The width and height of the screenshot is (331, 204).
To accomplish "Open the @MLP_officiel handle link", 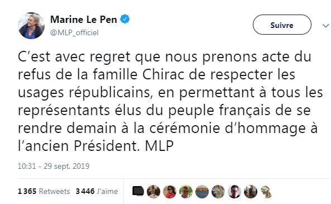I will (x=74, y=32).
